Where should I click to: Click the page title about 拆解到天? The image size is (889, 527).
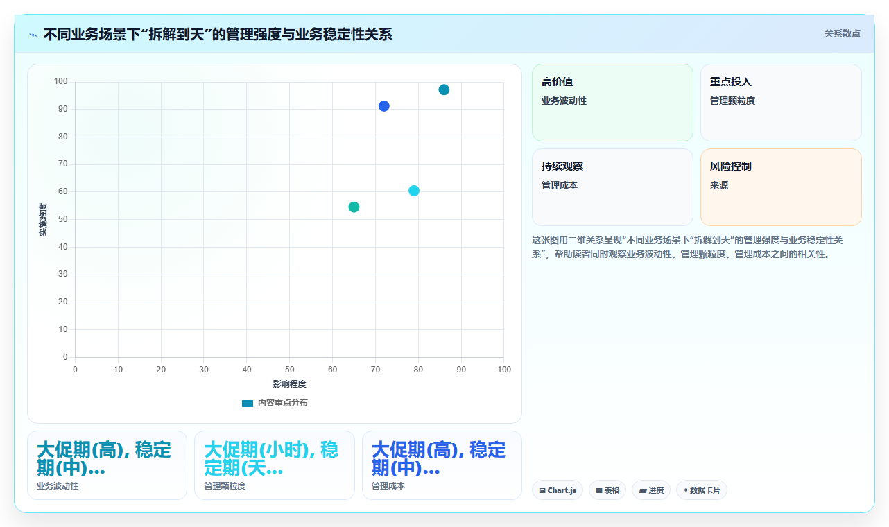coord(218,34)
